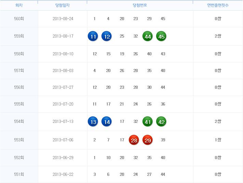Click number 19 in row 558회
The height and width of the screenshot is (183, 243).
tap(122, 54)
